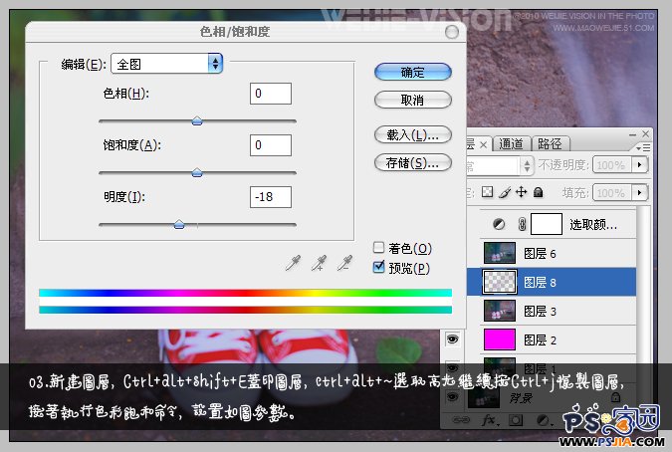Click the 饱和度 saturation value field
Screen dimensions: 672x452
271,145
